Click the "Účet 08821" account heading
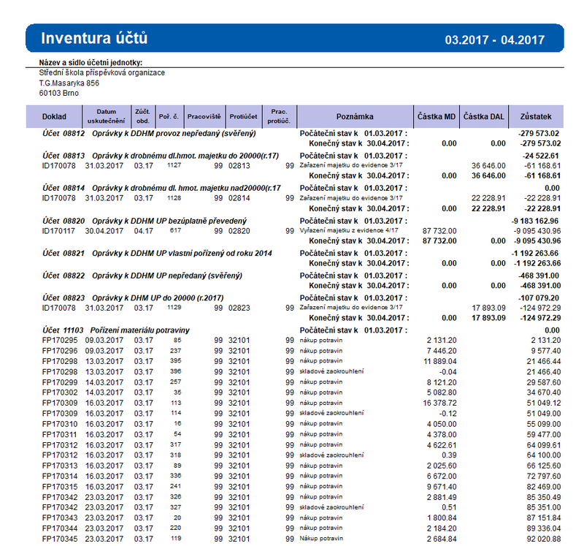Image resolution: width=584 pixels, height=546 pixels. click(64, 253)
